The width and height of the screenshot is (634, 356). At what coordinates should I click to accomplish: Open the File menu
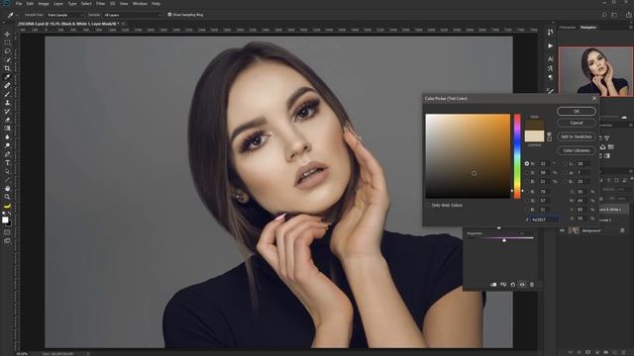point(19,4)
